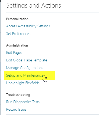
Task: Start diagnostics tests from Troubleshooting section
Action: coord(23,102)
